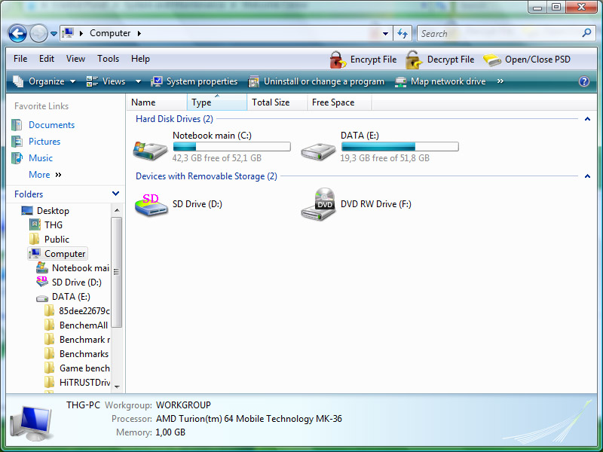Open Documents favorite link
The image size is (603, 452).
point(51,125)
